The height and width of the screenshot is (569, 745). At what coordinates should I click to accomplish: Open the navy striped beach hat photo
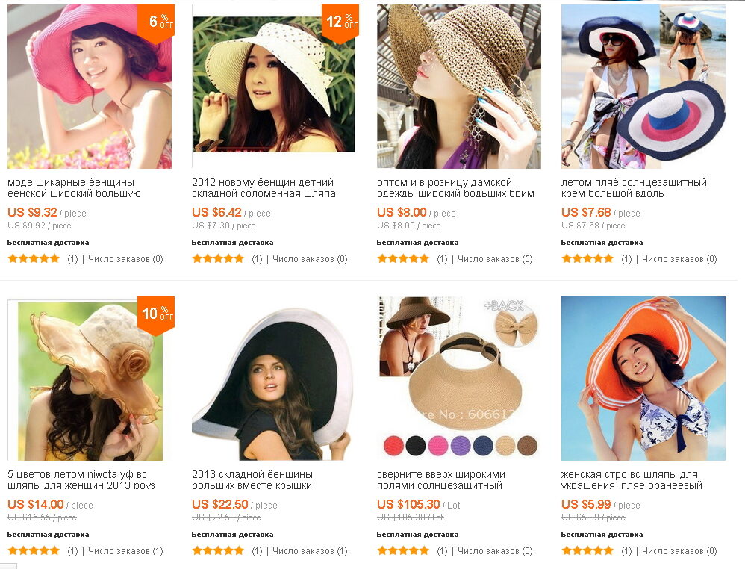[643, 87]
